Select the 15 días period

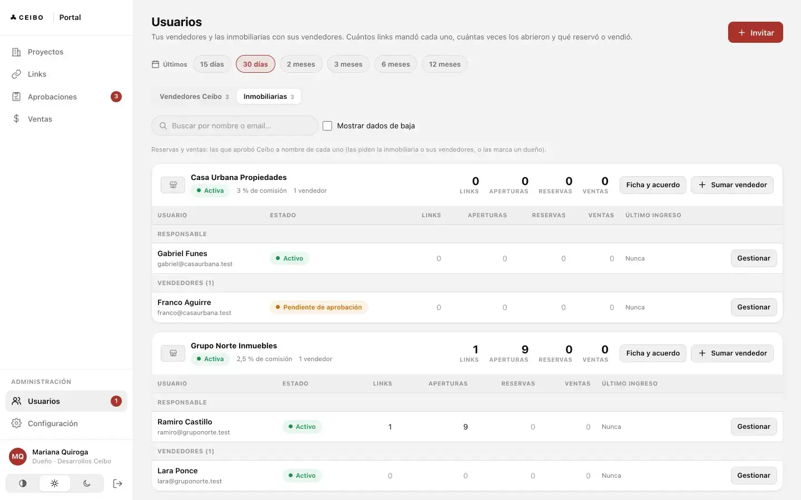click(212, 64)
